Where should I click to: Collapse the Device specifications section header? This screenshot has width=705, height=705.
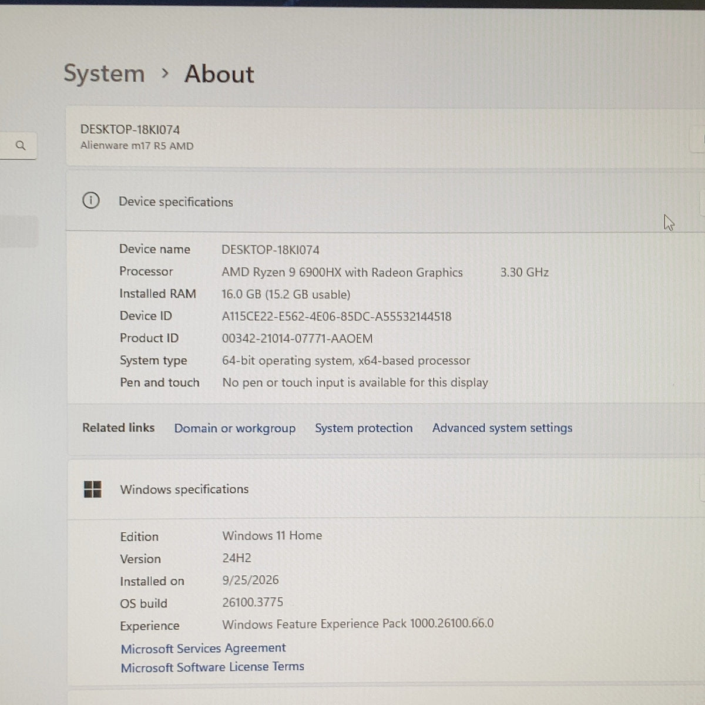pyautogui.click(x=385, y=202)
